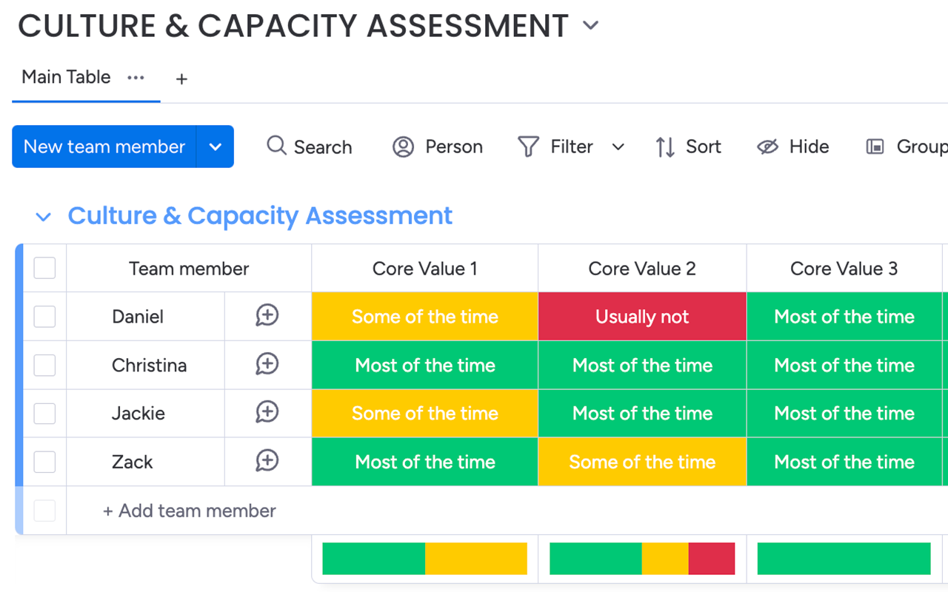Viewport: 948px width, 592px height.
Task: Click Jackie's Core Value 3 cell
Action: point(844,413)
